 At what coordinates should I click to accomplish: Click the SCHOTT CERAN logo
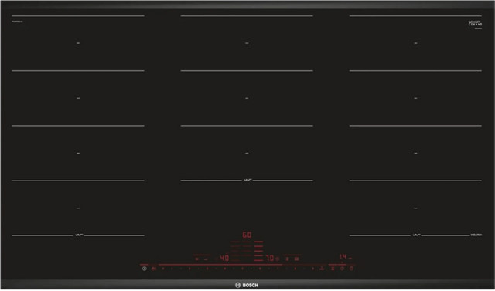tap(475, 24)
